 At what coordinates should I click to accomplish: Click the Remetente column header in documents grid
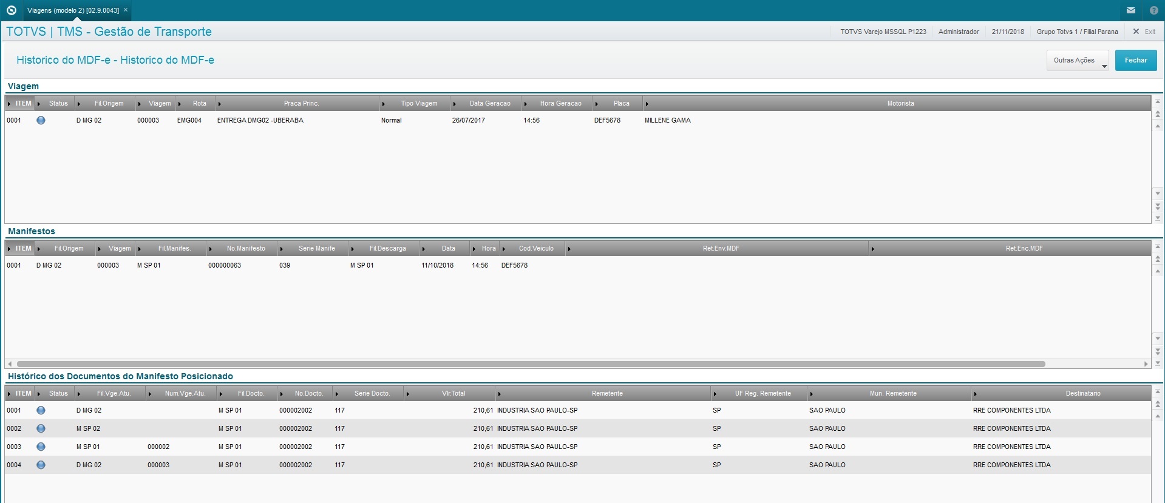coord(607,393)
